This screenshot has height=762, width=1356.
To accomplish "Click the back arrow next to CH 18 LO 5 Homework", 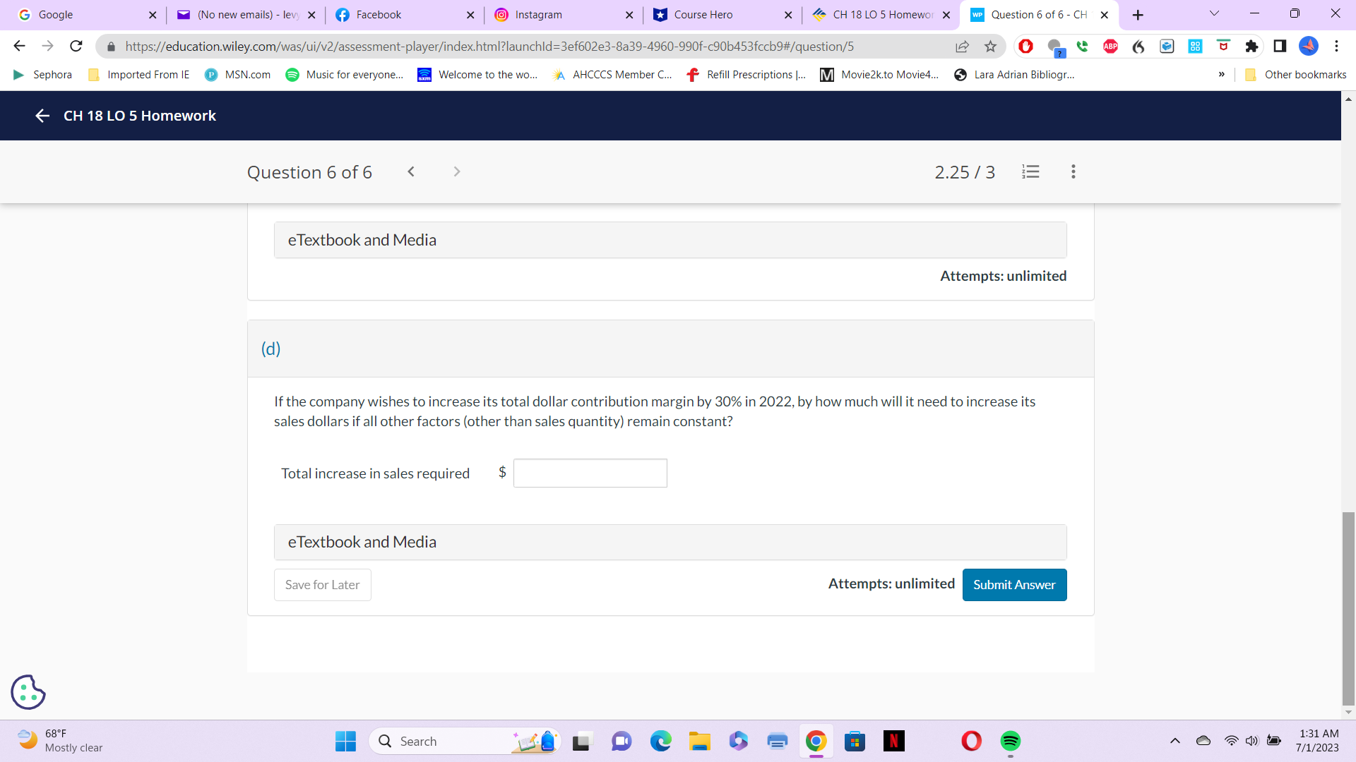I will pyautogui.click(x=42, y=116).
